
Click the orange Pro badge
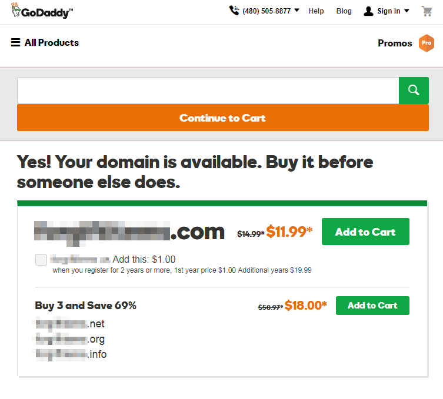point(427,43)
